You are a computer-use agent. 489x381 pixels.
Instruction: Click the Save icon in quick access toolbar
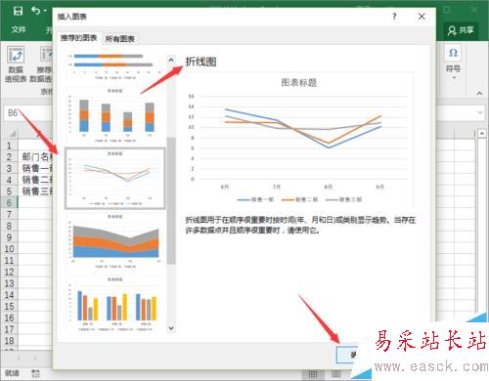pyautogui.click(x=18, y=11)
